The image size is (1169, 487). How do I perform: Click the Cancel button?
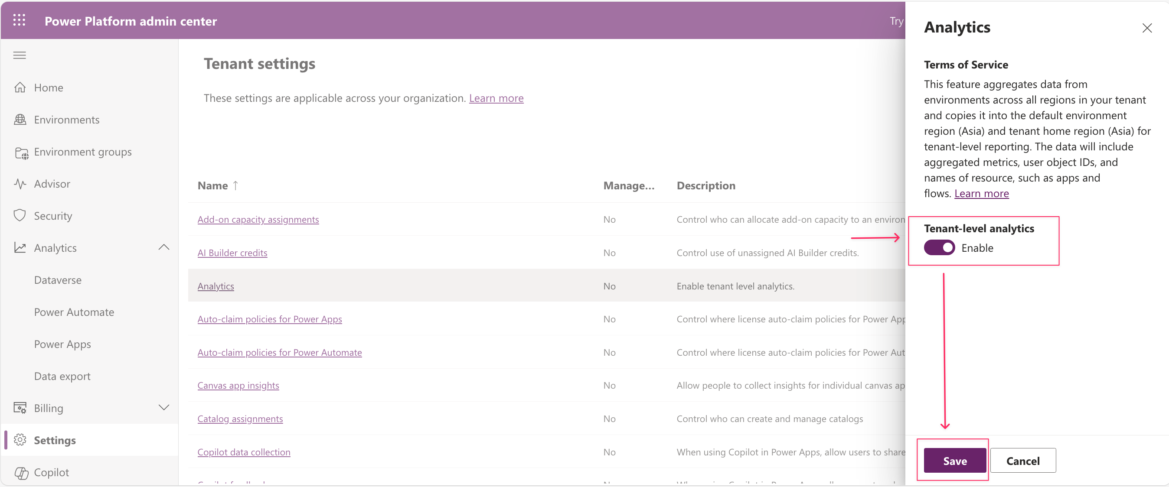1022,460
